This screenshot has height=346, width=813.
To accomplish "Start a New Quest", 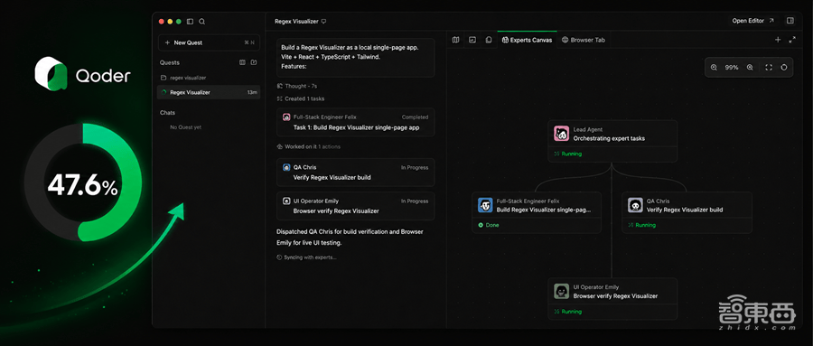I will tap(209, 42).
